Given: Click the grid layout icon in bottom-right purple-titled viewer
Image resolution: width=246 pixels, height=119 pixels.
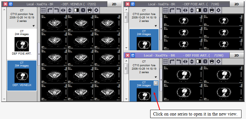Looking at the screenshot, I should tap(165, 61).
